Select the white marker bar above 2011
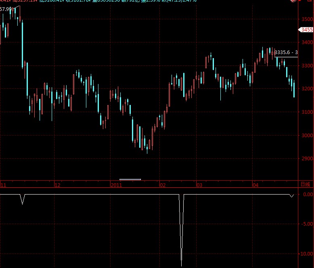Viewport: 314px width, 268px height. pyautogui.click(x=130, y=179)
